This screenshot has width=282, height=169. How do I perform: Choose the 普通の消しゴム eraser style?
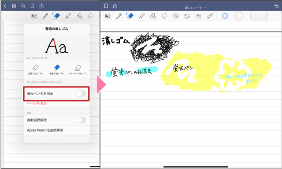57,69
